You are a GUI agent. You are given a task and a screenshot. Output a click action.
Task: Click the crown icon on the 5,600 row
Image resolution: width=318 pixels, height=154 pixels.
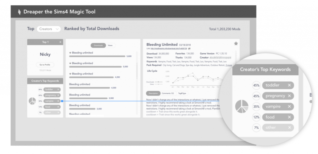click(x=70, y=53)
